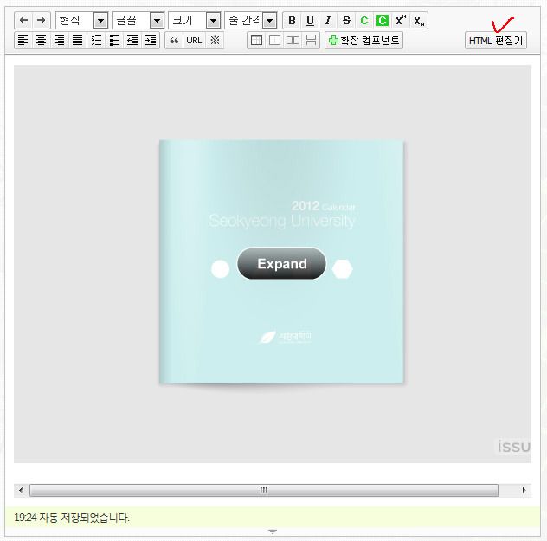Apply subscript formatting
Image resolution: width=547 pixels, height=541 pixels.
click(419, 21)
